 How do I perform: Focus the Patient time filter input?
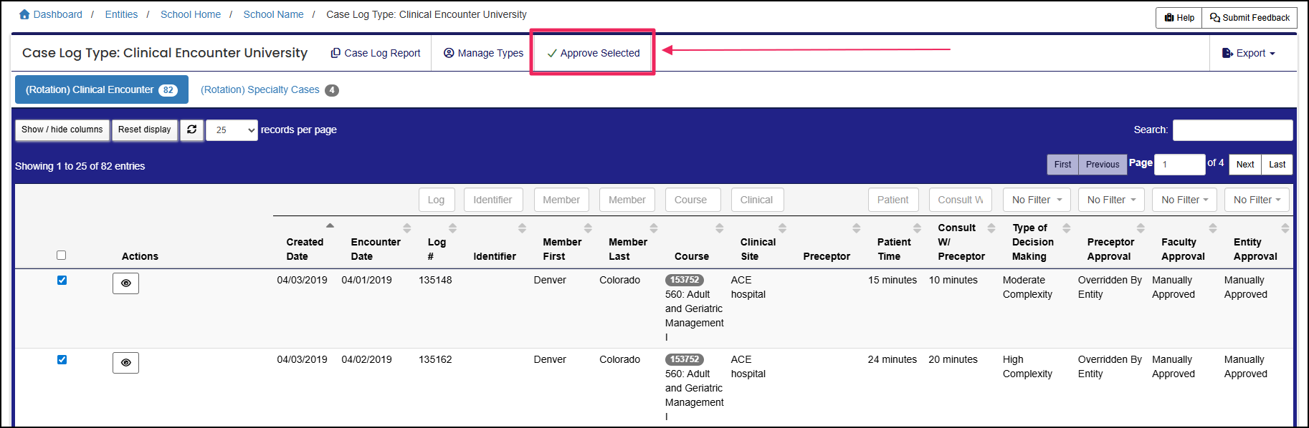(x=893, y=200)
